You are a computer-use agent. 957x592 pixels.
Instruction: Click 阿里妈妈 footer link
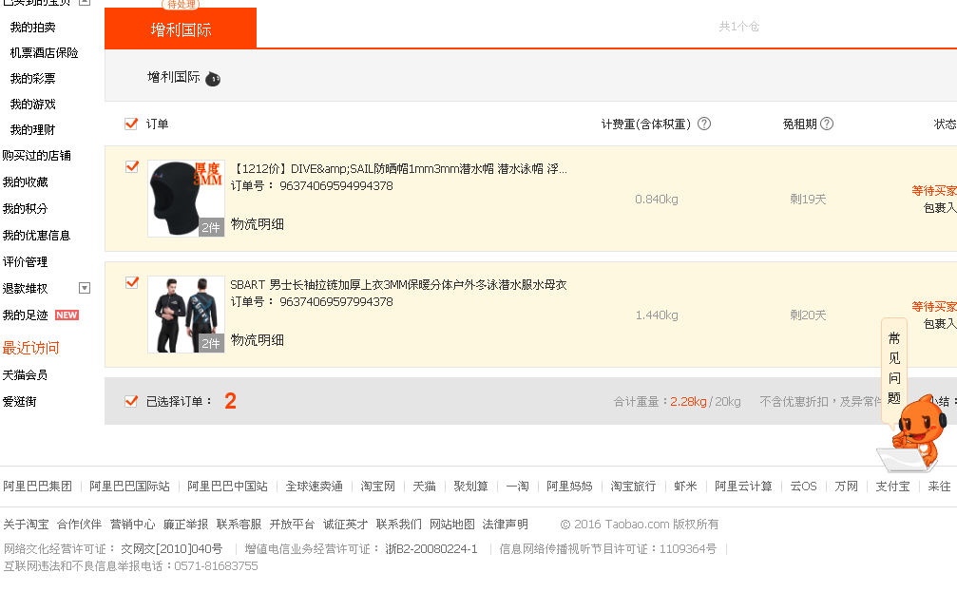pos(569,487)
